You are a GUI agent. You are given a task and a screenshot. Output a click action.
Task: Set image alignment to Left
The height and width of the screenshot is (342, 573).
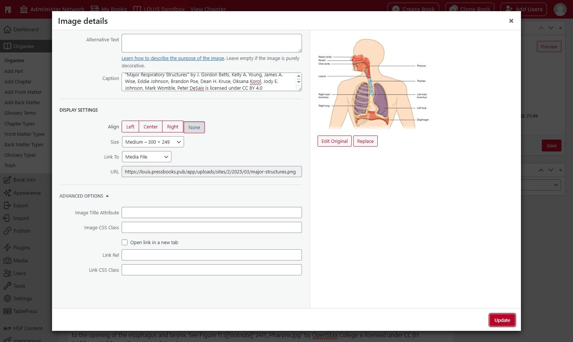coord(130,127)
